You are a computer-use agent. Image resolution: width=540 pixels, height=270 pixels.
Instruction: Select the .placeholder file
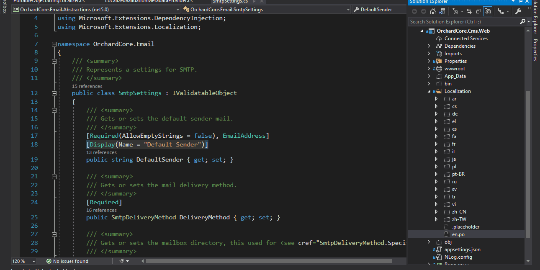pos(466,227)
